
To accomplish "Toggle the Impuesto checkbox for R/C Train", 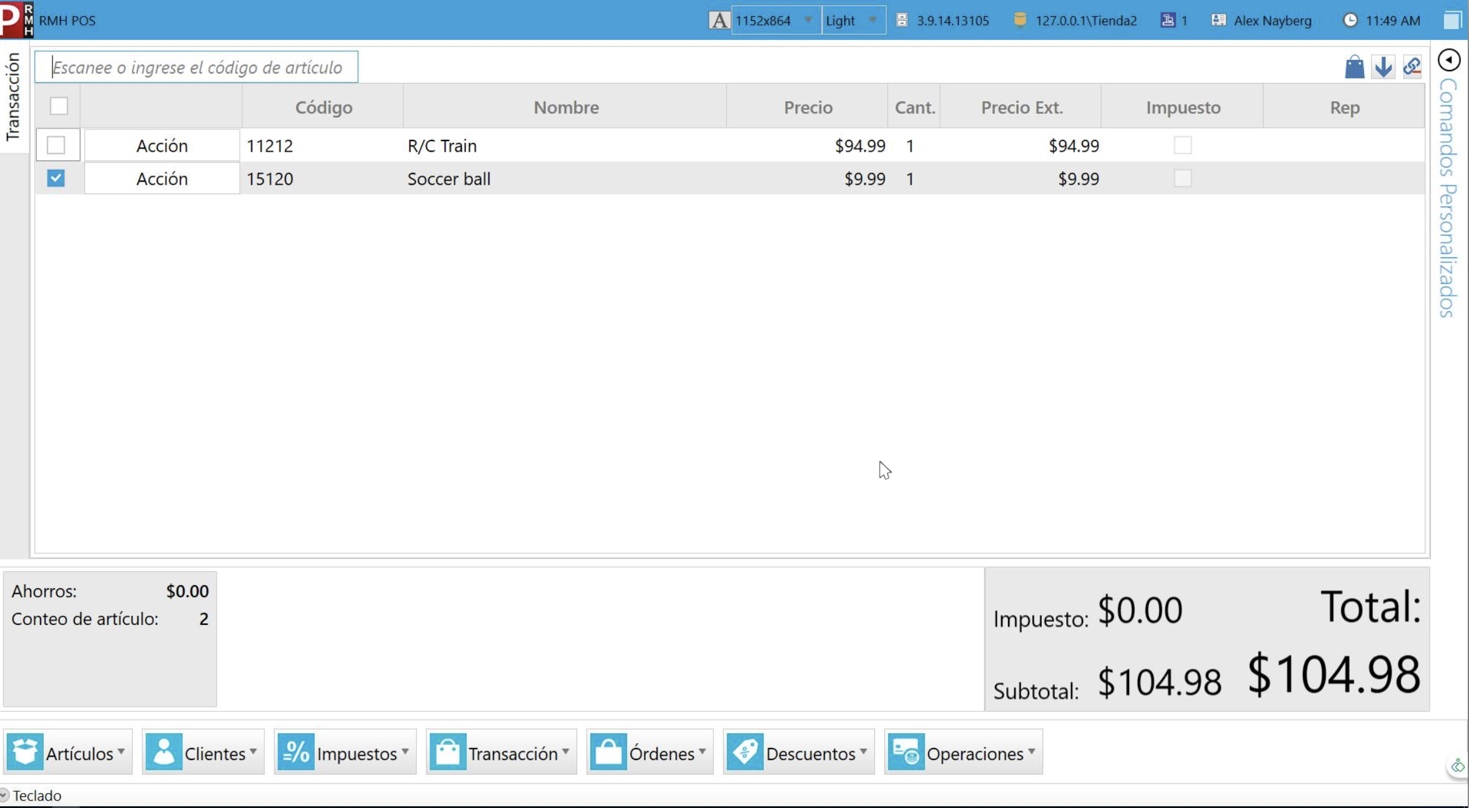I will tap(1182, 145).
